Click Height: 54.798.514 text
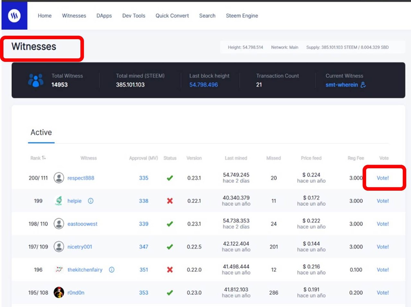 245,47
